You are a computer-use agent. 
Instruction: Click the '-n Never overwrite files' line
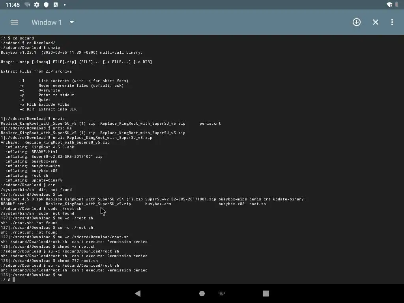(72, 86)
